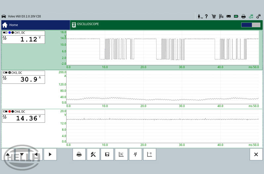The width and height of the screenshot is (264, 174).
Task: Open the shopping cart icon
Action: [x=214, y=16]
